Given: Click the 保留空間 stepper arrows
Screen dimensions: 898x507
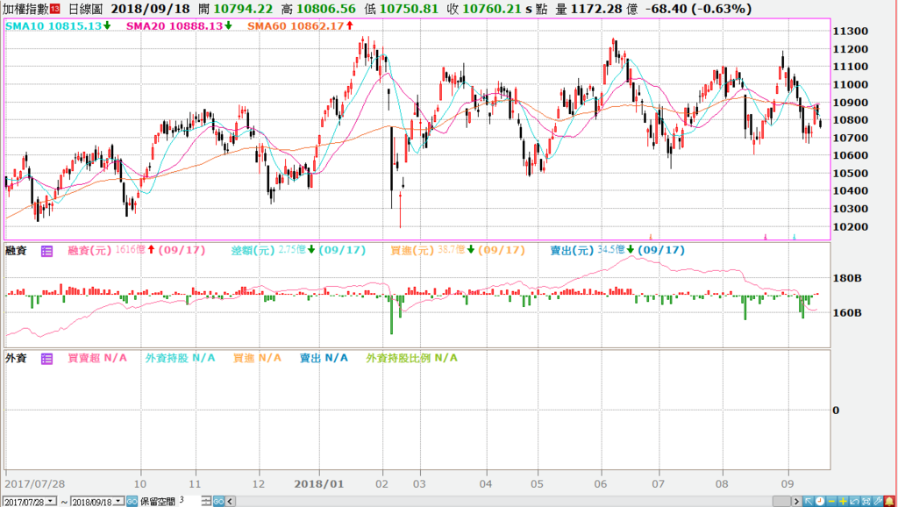Looking at the screenshot, I should [207, 501].
